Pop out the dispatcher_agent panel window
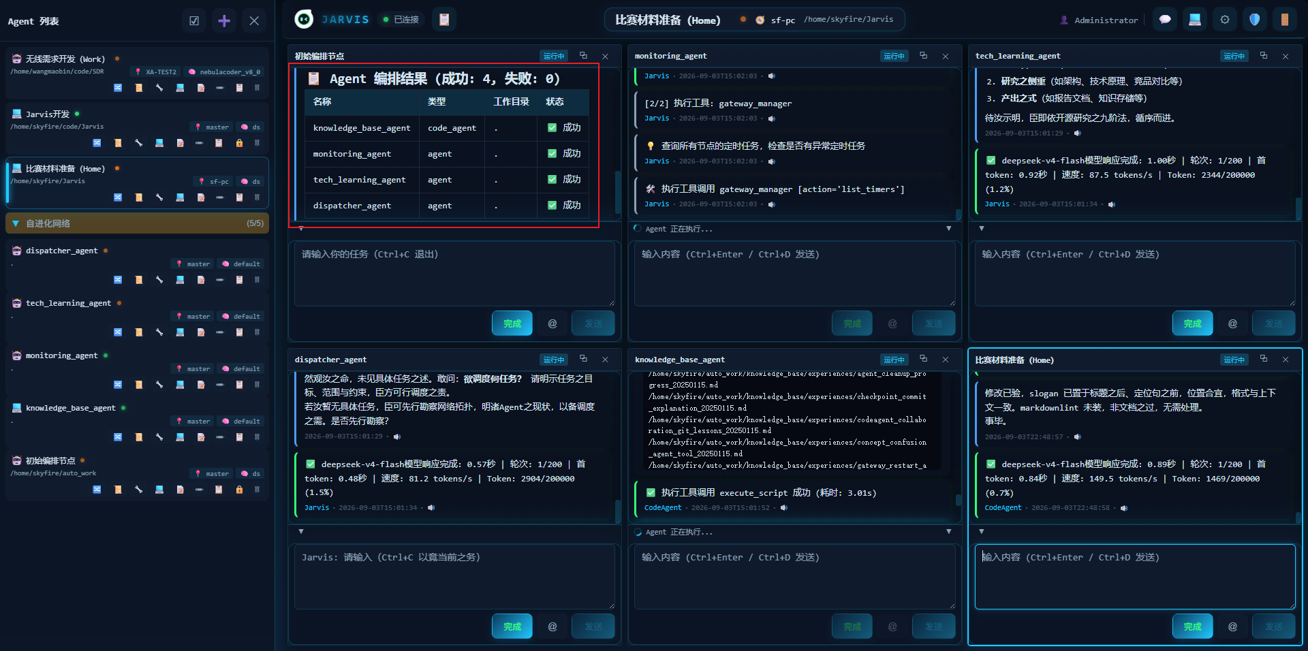 coord(584,359)
